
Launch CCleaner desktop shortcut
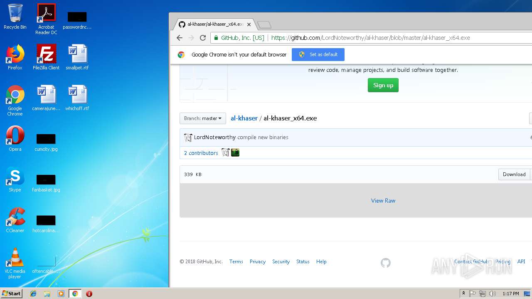15,220
